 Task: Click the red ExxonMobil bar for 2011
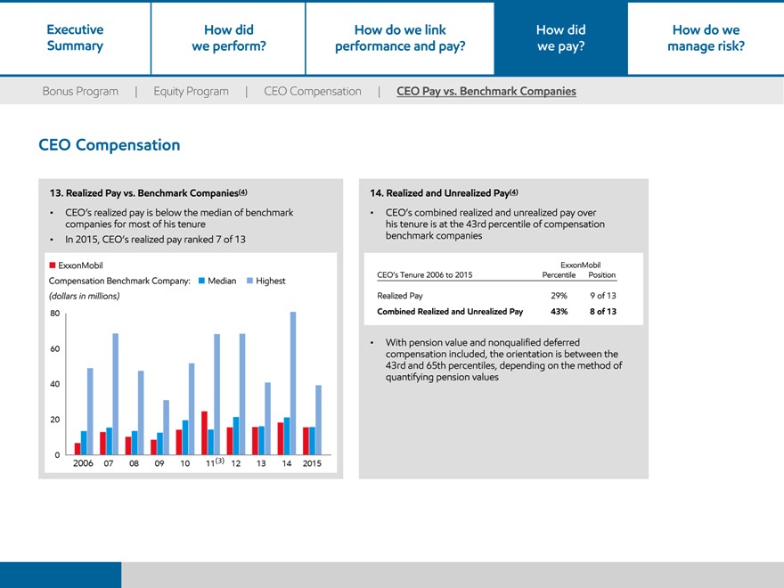click(204, 432)
